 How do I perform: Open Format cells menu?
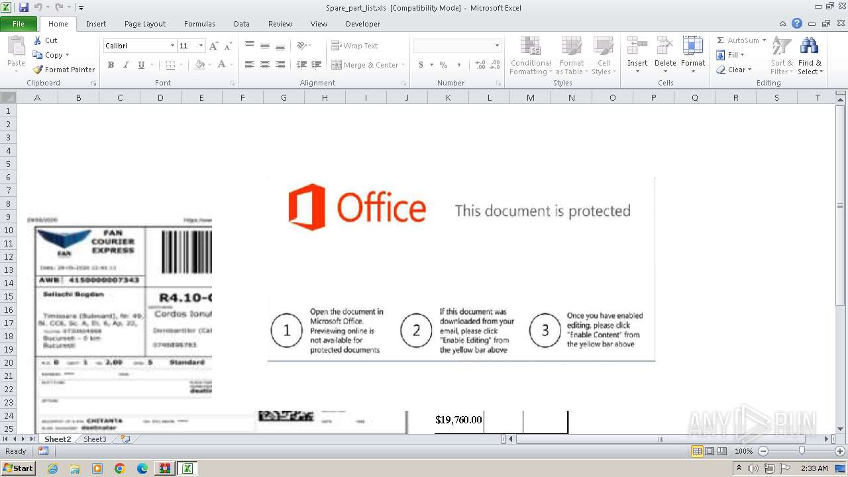pos(693,56)
